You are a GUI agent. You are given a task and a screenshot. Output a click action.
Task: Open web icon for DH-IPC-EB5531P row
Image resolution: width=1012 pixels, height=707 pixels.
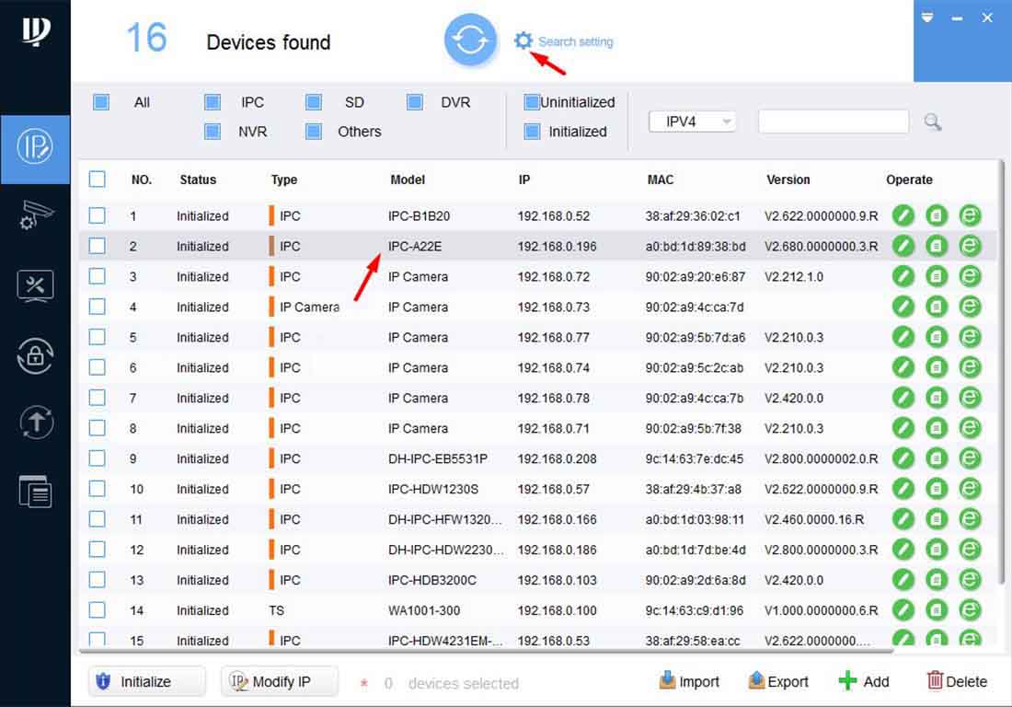[970, 458]
